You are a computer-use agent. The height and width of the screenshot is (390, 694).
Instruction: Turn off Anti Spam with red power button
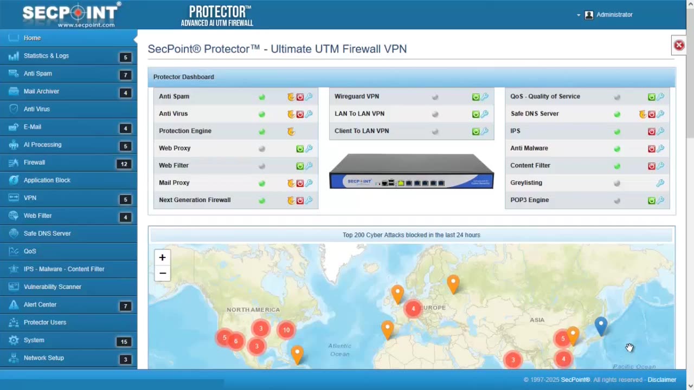300,97
